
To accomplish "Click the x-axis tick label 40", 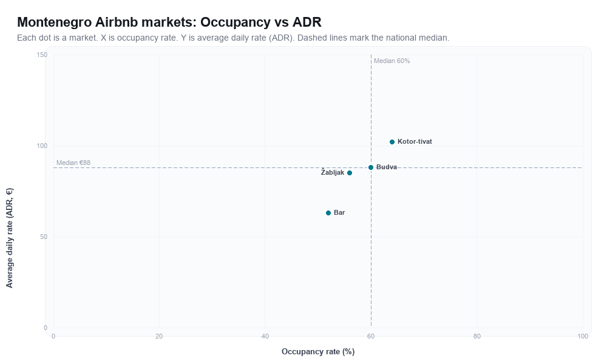I will 265,337.
